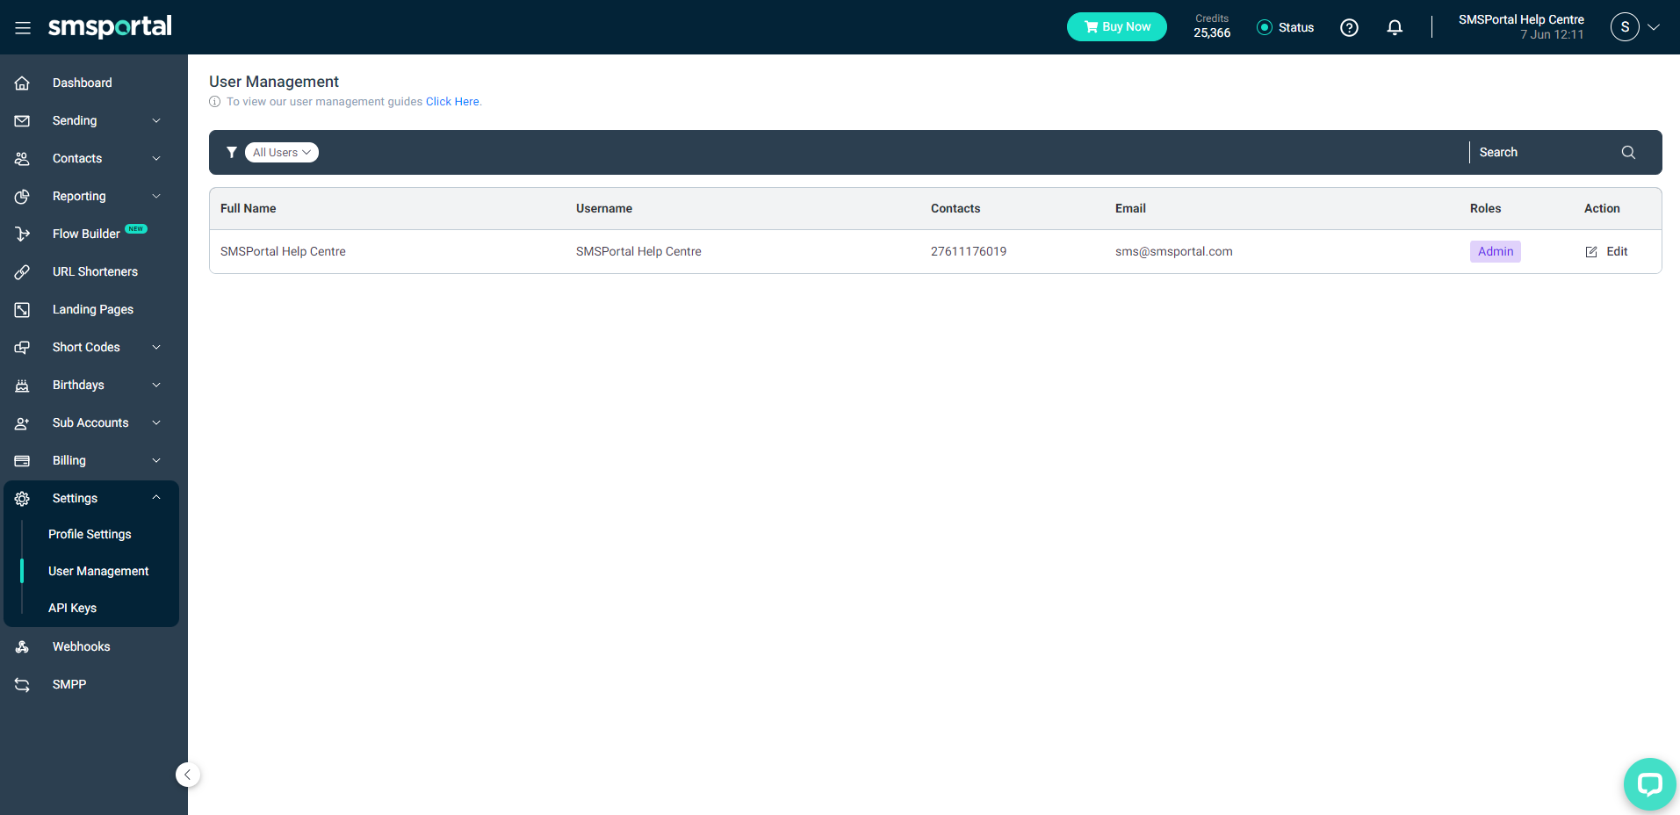This screenshot has height=815, width=1680.
Task: Open Landing Pages menu item
Action: [x=93, y=309]
